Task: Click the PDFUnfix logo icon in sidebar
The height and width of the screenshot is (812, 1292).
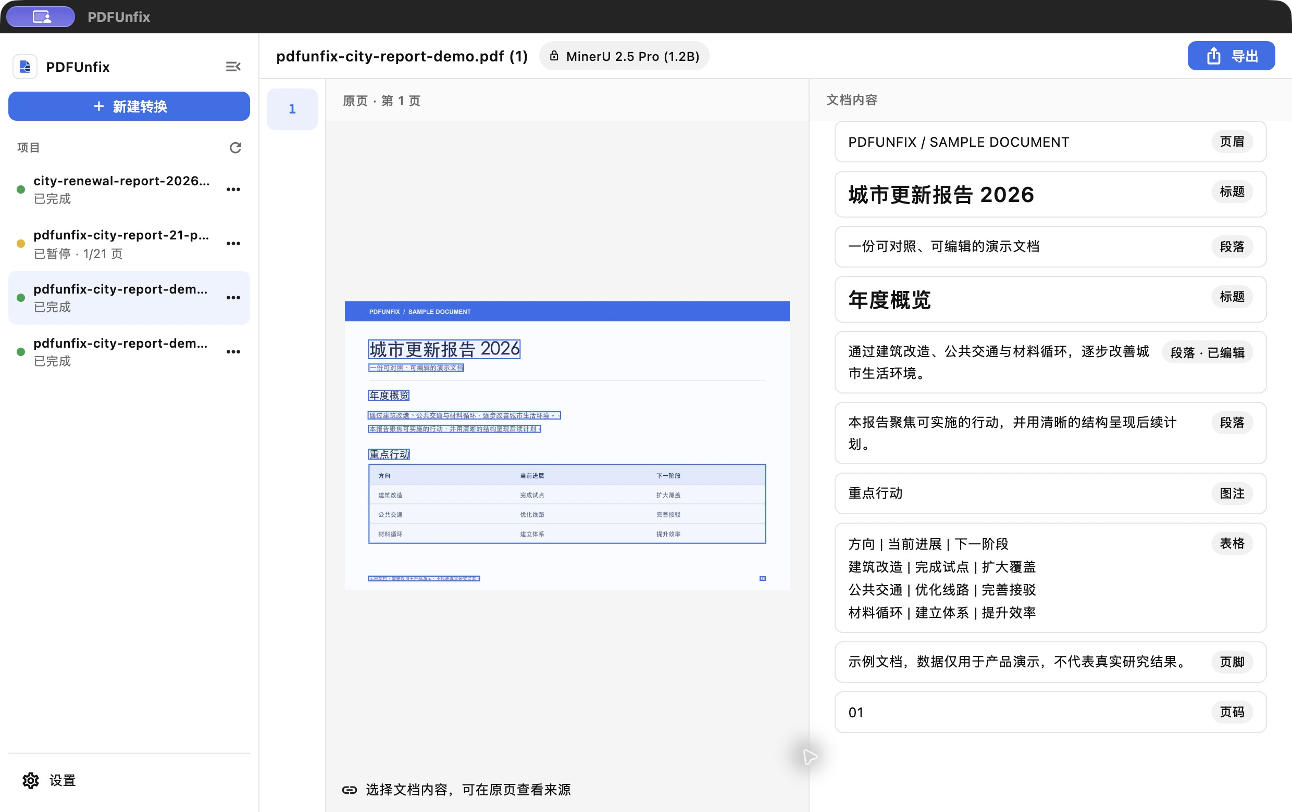Action: (24, 67)
